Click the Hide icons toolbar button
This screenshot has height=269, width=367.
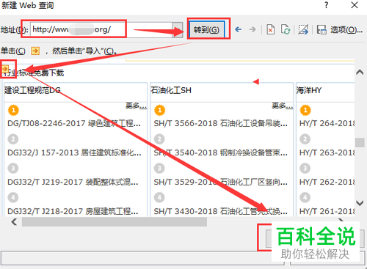tap(303, 29)
